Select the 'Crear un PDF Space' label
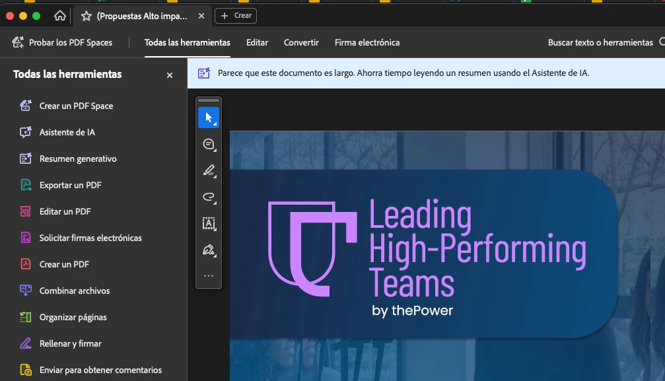 [76, 106]
